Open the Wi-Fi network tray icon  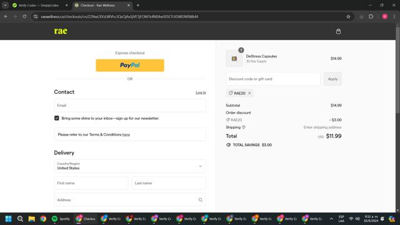pos(351,219)
